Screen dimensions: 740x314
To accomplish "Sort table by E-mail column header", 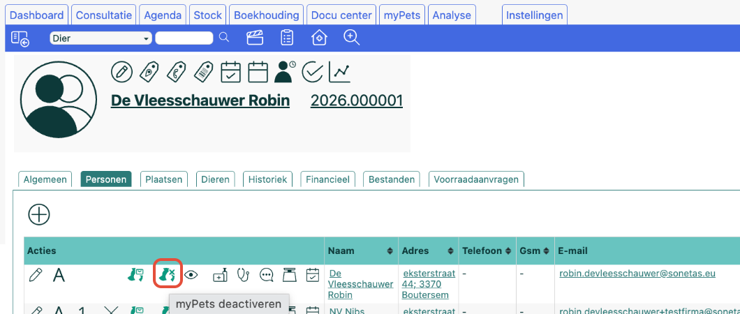I will pos(573,251).
